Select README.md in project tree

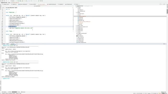(x=81, y=20)
